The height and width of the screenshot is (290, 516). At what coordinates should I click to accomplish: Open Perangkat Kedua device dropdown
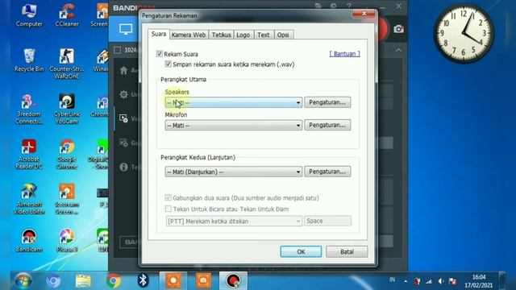coord(233,172)
